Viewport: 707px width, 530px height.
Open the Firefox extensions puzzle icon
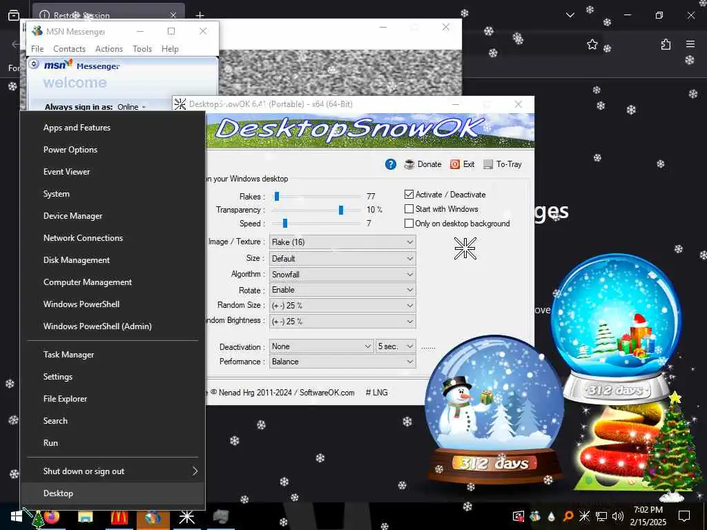(666, 44)
